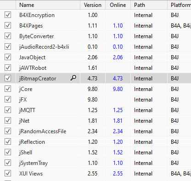Select the jMQTT library name
The width and height of the screenshot is (191, 181).
[x=27, y=110]
